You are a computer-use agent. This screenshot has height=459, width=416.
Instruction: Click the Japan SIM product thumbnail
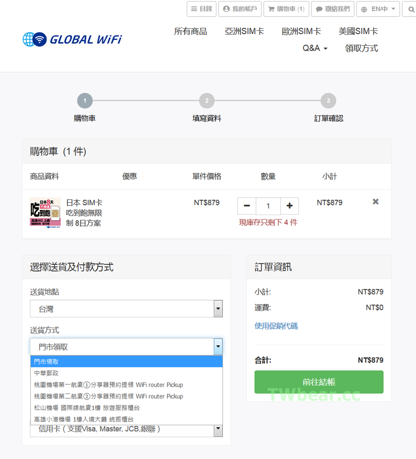[45, 213]
